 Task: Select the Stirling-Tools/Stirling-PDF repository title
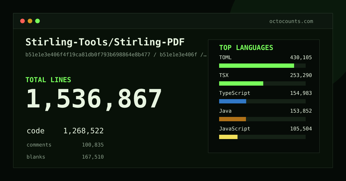coord(105,42)
